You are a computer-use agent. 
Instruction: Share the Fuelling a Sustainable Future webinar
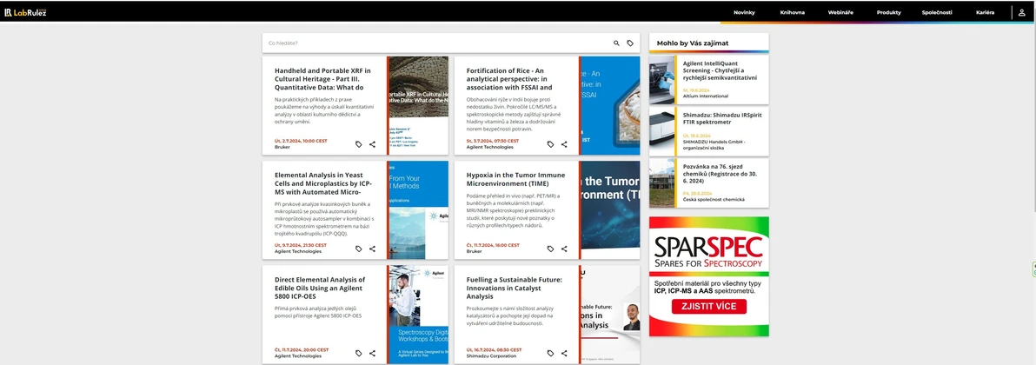pos(564,353)
